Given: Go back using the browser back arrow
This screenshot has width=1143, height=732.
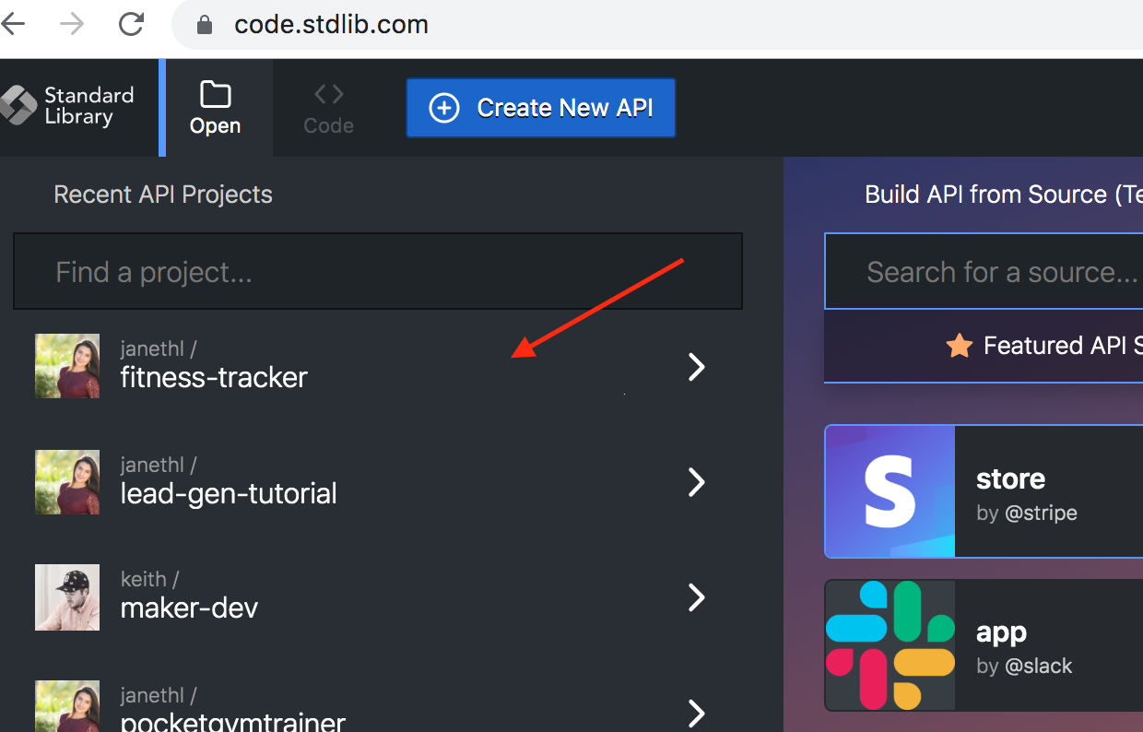Looking at the screenshot, I should (x=13, y=24).
